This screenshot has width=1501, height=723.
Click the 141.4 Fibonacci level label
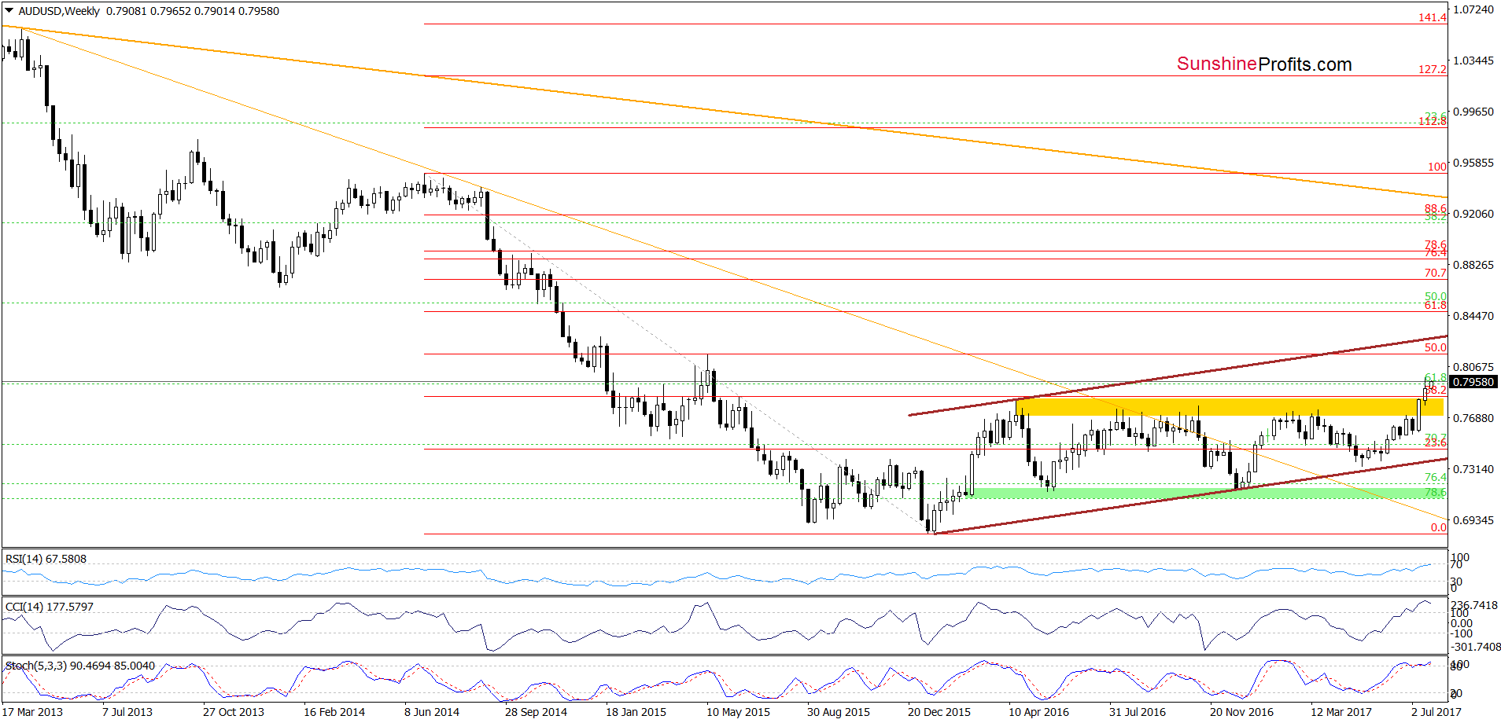click(x=1433, y=17)
